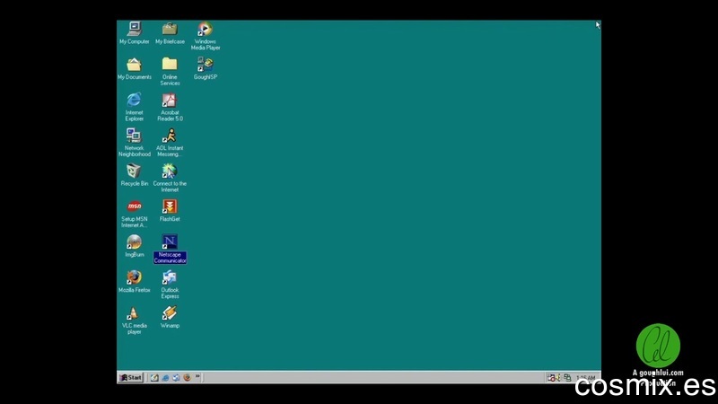Viewport: 718px width, 404px height.
Task: Launch Firefox from the quick launch bar
Action: 187,377
